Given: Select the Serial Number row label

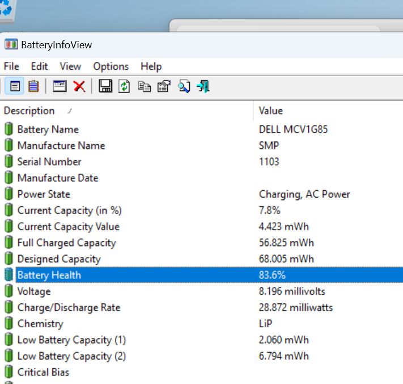Looking at the screenshot, I should 49,162.
